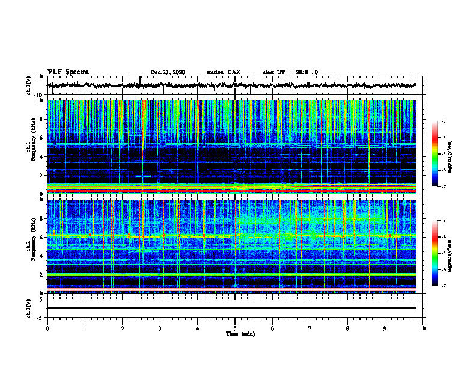This screenshot has height=368, width=476.
Task: Click the "station=GAK" header label
Action: pos(224,72)
